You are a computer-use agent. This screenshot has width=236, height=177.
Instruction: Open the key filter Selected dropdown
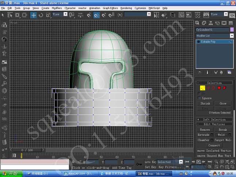click(x=181, y=162)
